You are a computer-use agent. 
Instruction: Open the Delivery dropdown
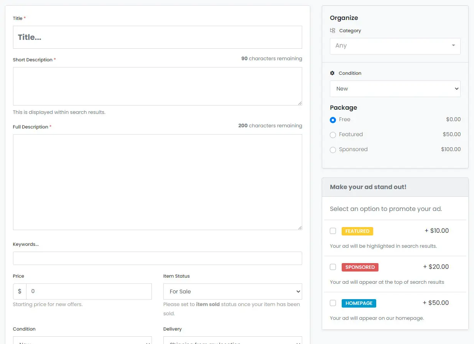click(233, 341)
